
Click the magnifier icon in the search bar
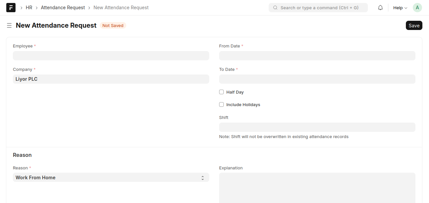275,7
